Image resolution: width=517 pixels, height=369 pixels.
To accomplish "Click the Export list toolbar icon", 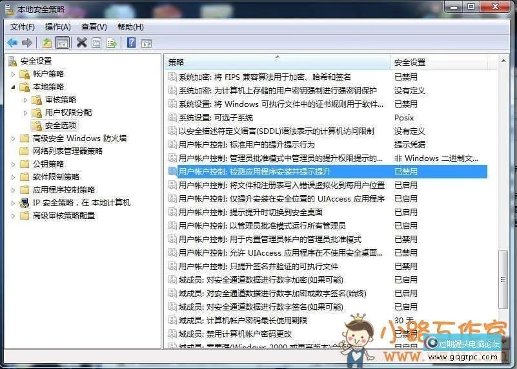I will [112, 43].
